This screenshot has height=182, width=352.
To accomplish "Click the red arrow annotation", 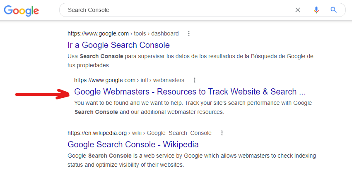I will [42, 95].
